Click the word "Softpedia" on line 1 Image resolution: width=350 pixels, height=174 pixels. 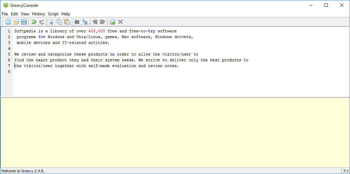tap(25, 31)
